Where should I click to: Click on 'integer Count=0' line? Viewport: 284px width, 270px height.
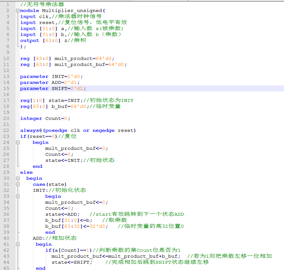(x=45, y=119)
